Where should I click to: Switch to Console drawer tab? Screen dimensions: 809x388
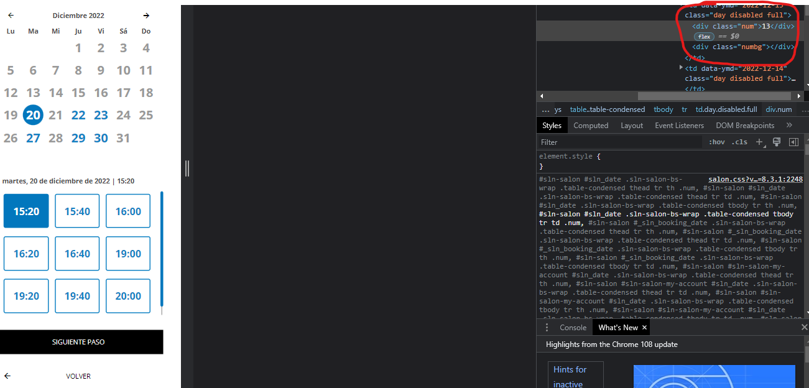(x=573, y=327)
